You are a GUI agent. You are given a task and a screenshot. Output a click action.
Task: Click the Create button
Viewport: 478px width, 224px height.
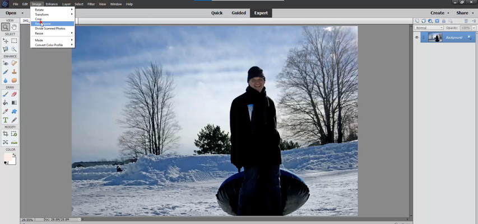pyautogui.click(x=437, y=13)
